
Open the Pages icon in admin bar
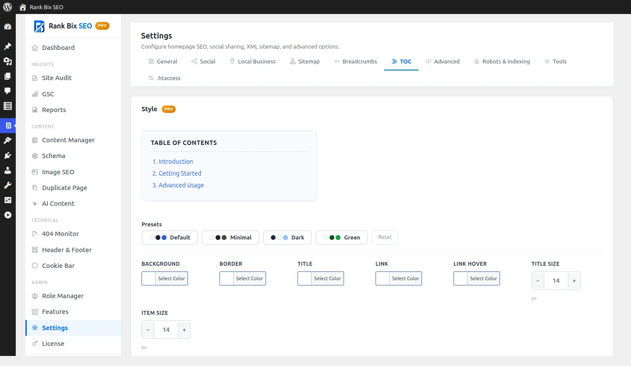coord(7,76)
